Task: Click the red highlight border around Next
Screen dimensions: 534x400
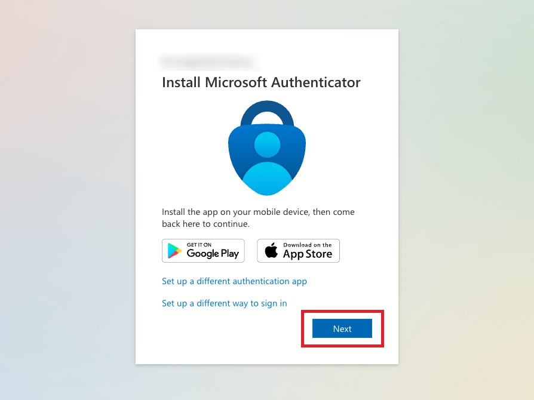Action: (342, 311)
